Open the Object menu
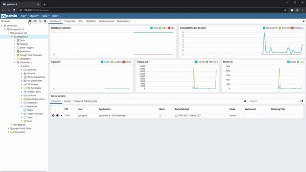This screenshot has width=306, height=172. pos(34,16)
